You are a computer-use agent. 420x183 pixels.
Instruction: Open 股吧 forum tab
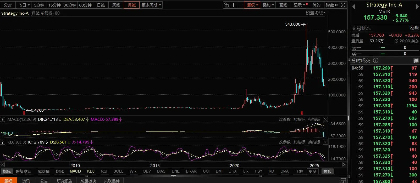point(8,181)
